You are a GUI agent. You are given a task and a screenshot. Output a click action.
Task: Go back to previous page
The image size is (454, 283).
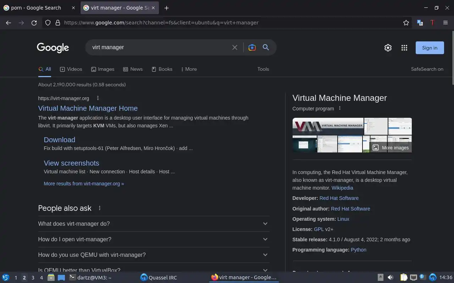coord(9,23)
